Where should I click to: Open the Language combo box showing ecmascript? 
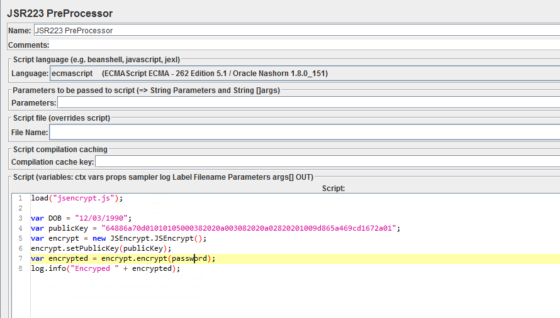click(x=305, y=73)
